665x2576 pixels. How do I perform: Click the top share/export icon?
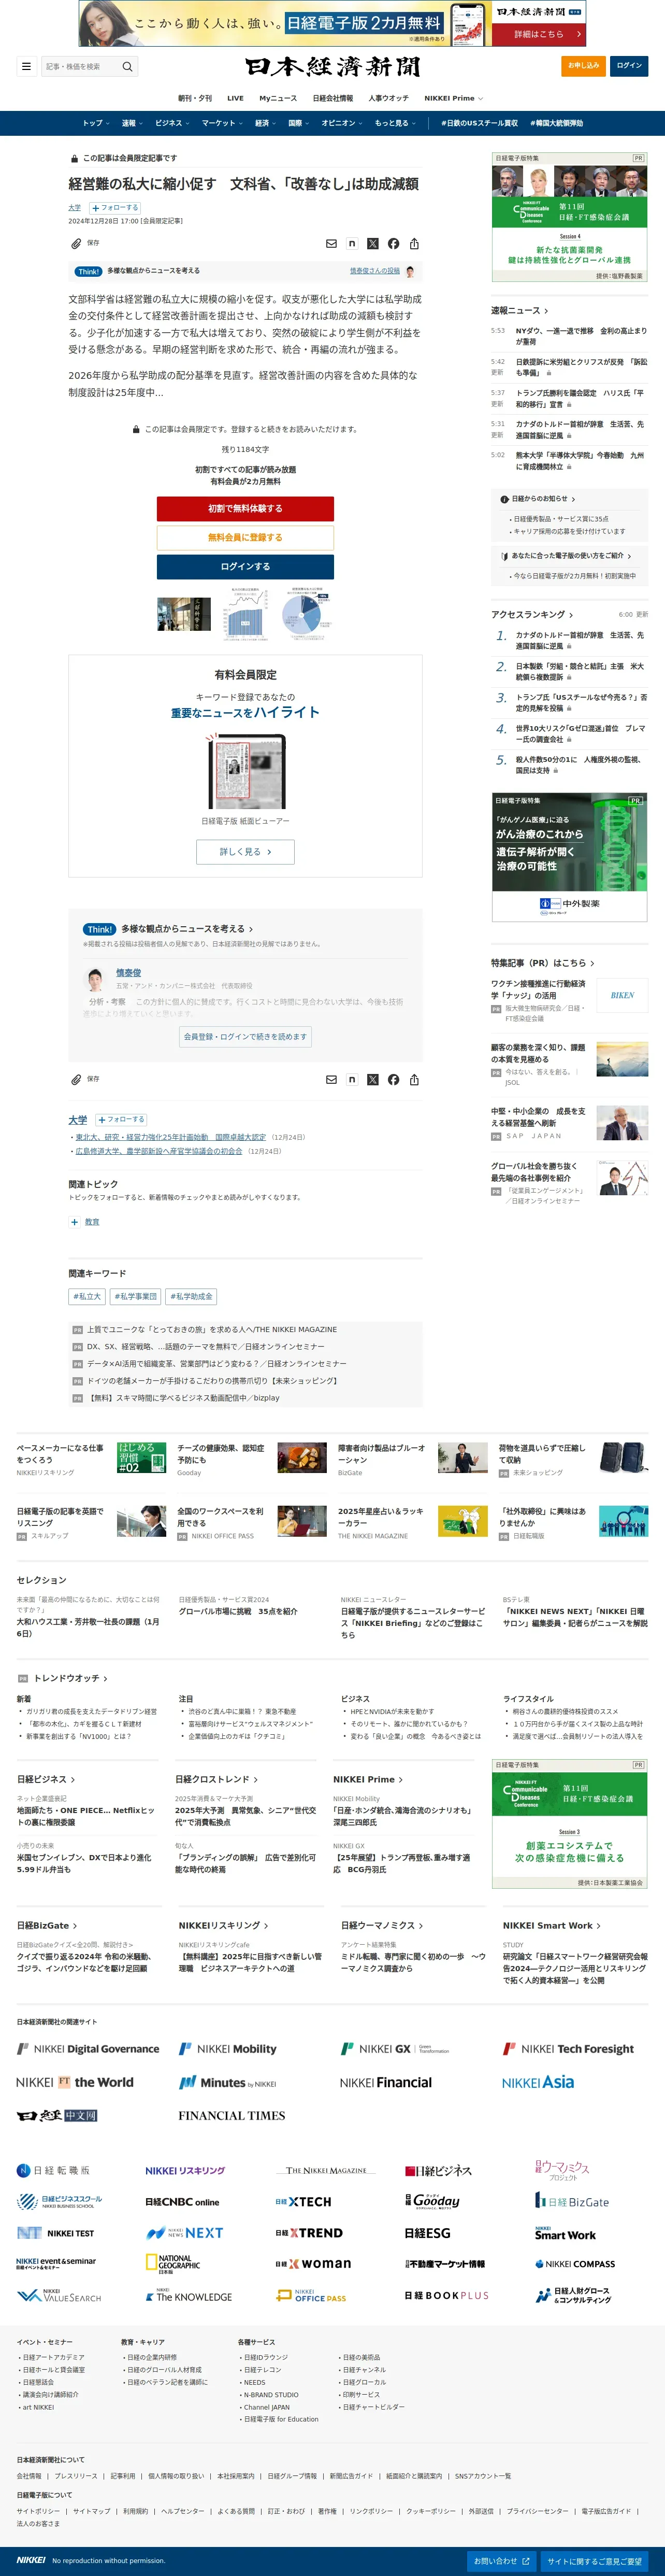click(414, 243)
